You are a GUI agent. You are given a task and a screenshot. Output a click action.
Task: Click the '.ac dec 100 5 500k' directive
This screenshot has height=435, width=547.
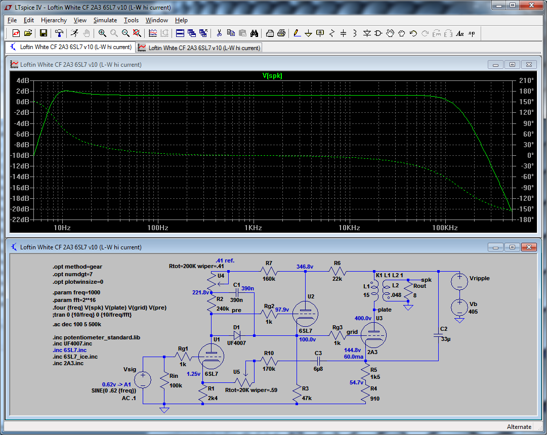[77, 324]
